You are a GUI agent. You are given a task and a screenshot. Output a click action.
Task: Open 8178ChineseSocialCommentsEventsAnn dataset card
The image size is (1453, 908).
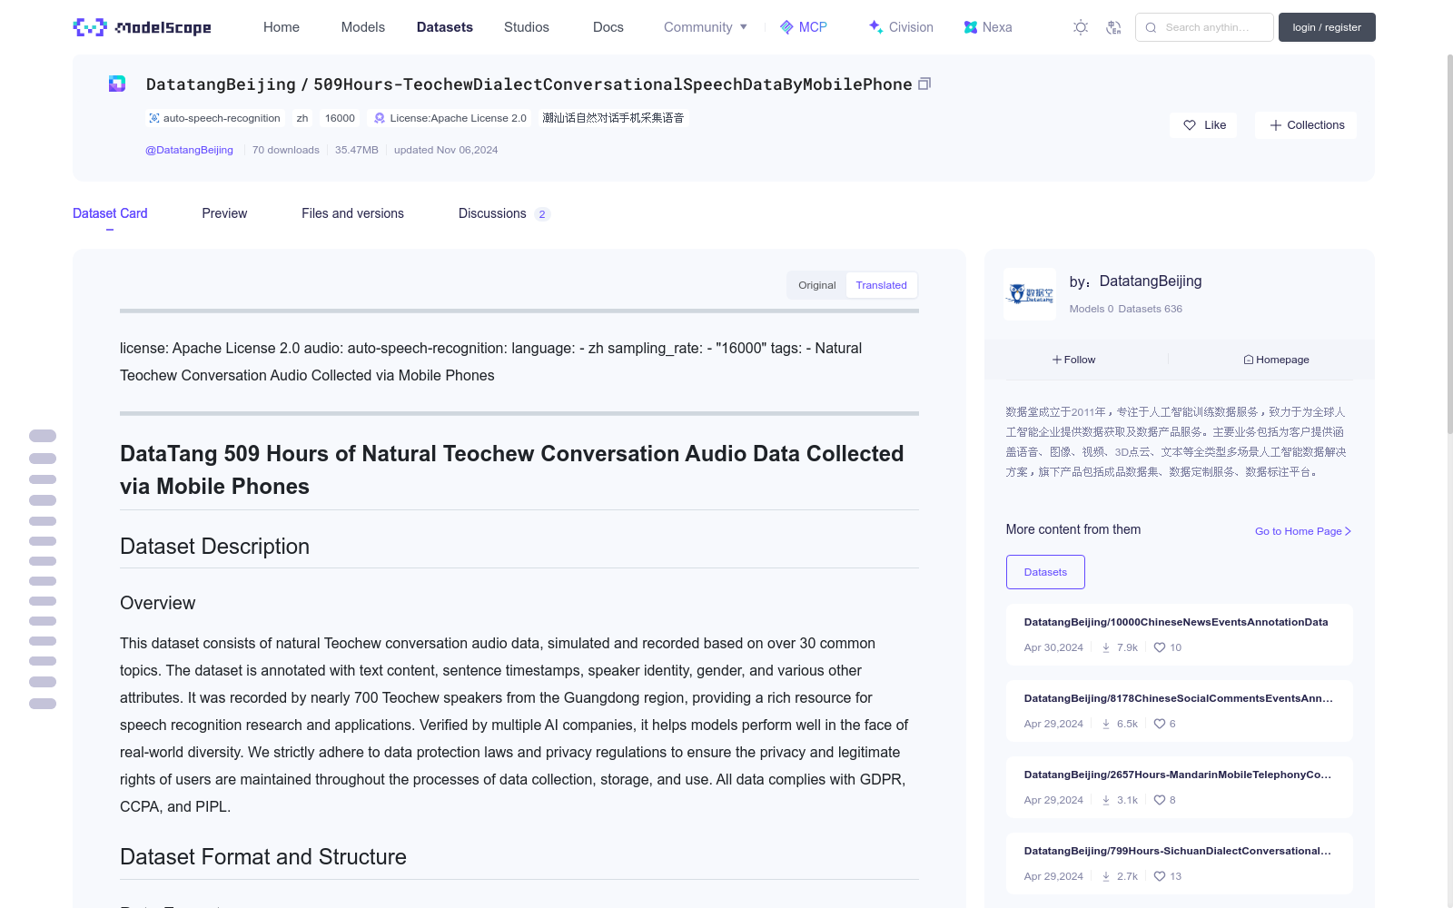pyautogui.click(x=1179, y=711)
